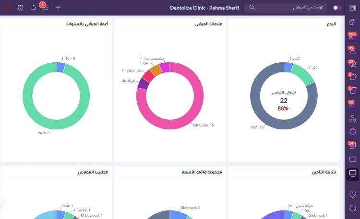Click the total patients 22 center value
Screen dimensions: 360x219
point(284,101)
